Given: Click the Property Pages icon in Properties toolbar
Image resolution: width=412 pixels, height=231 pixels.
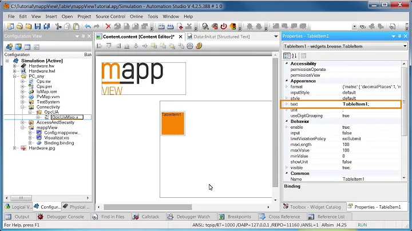Looking at the screenshot, I should click(303, 55).
